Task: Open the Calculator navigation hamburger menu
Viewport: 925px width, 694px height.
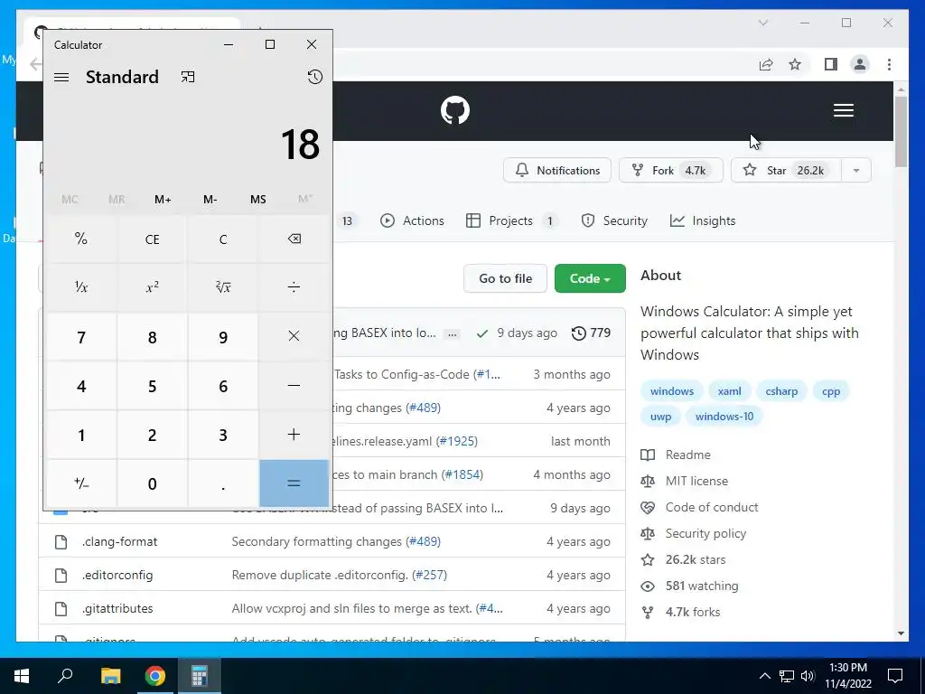Action: [61, 78]
